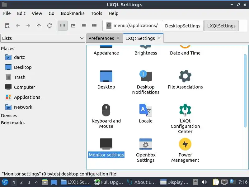Image resolution: width=249 pixels, height=187 pixels.
Task: Click the 7:16 panel clock
Action: pos(243,182)
